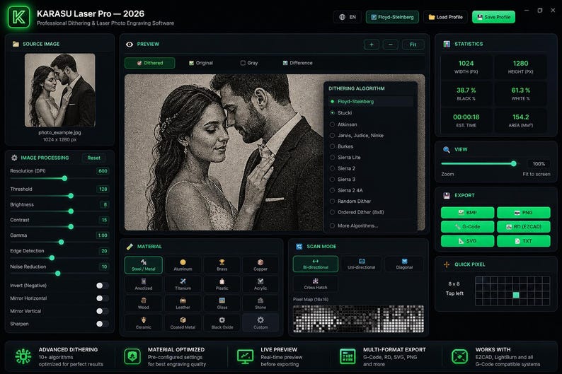
Task: Choose the Ceramic material
Action: tap(144, 322)
